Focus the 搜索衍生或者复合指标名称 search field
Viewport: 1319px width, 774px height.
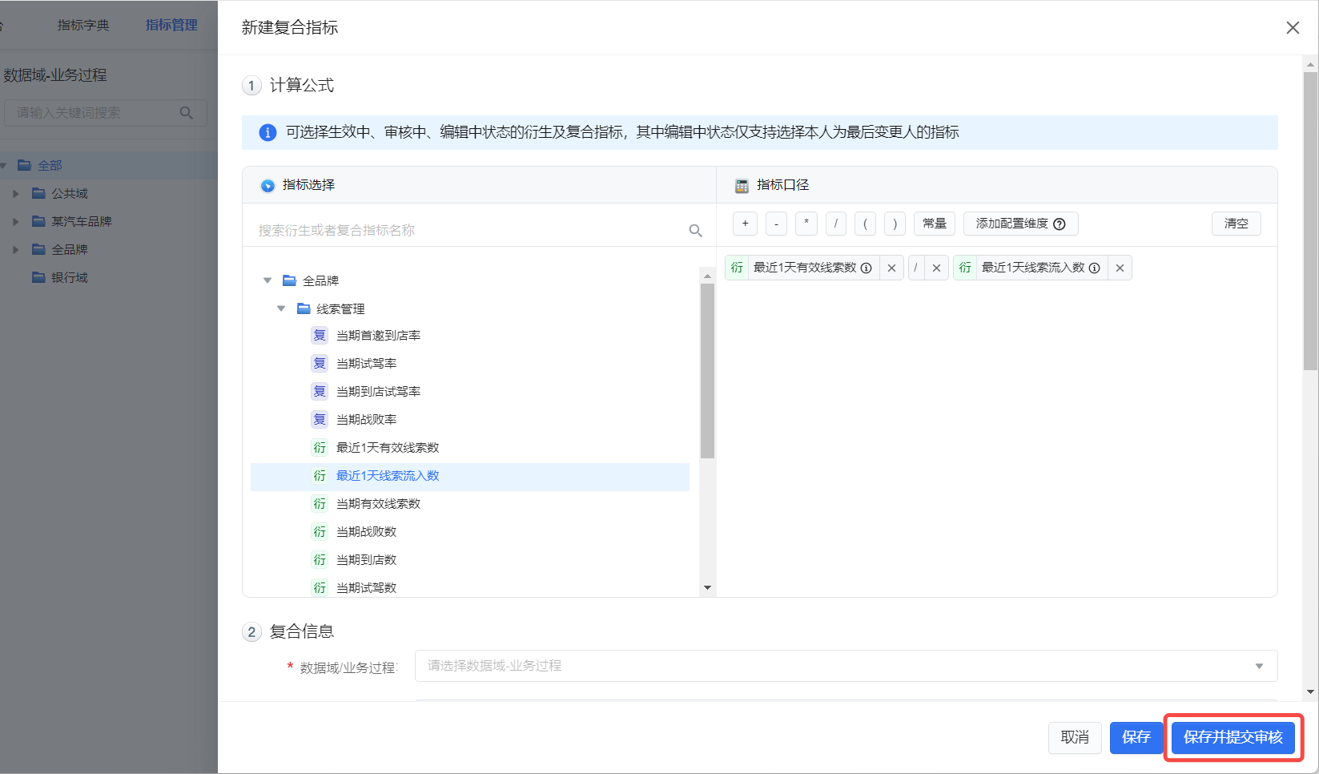tap(468, 231)
